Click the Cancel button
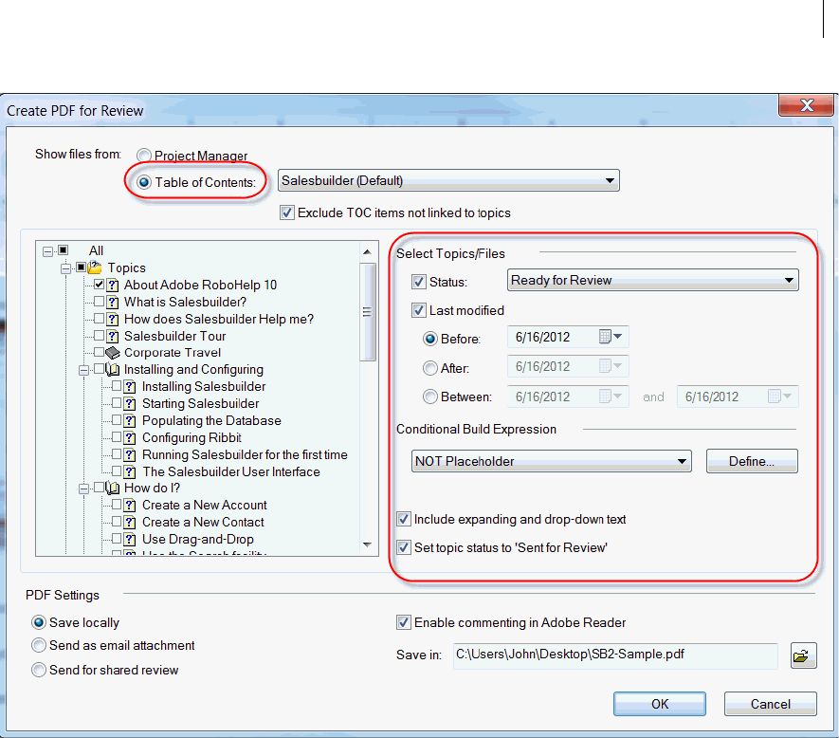839x738 pixels. tap(770, 704)
